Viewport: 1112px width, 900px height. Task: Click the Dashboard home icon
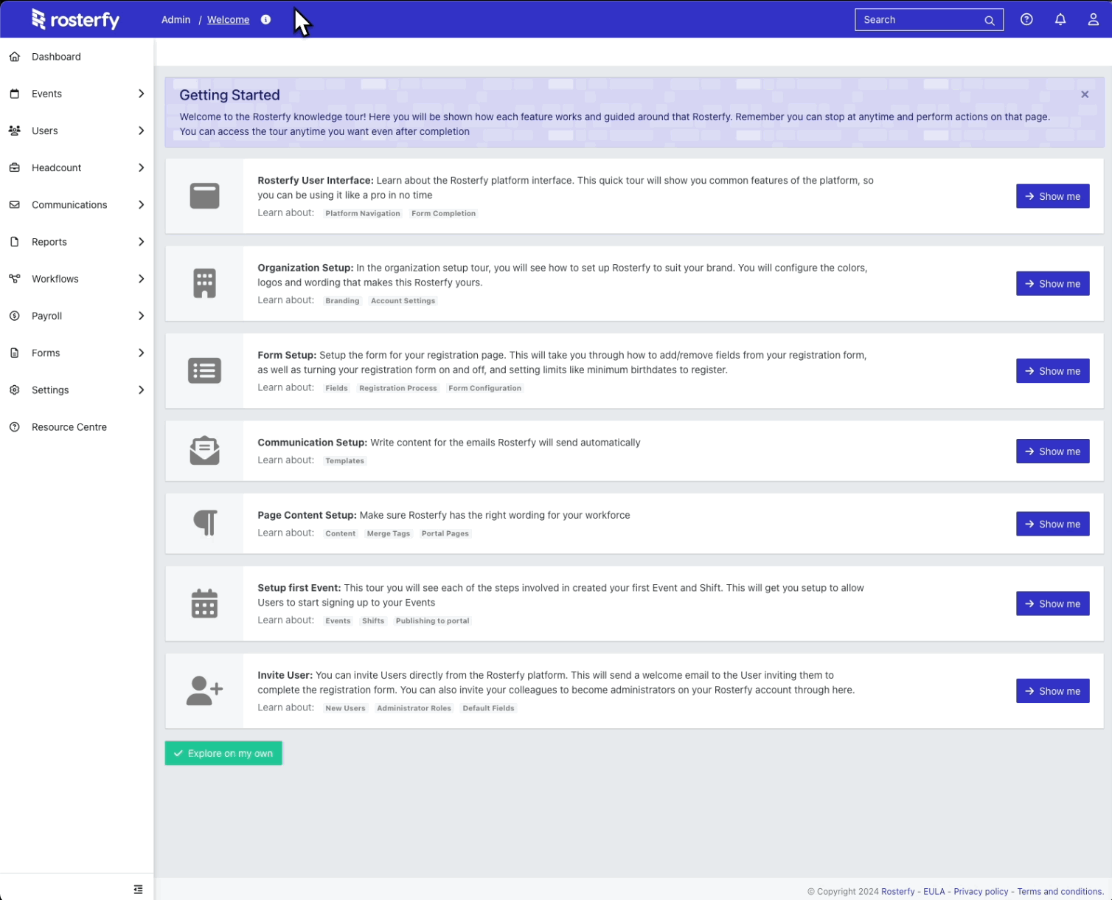15,57
